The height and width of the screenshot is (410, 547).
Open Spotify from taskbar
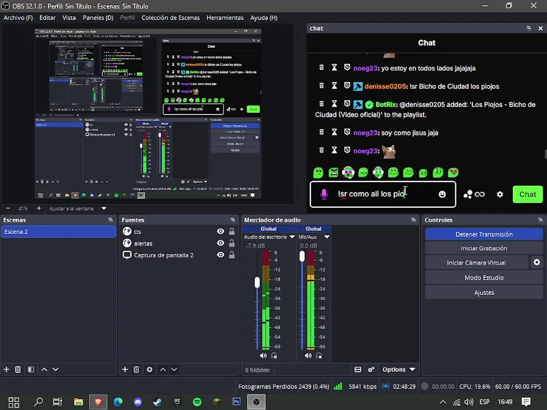coord(197,402)
